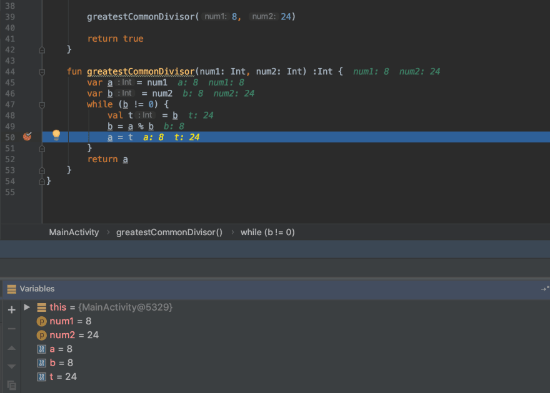This screenshot has height=393, width=550.
Task: Select the t = 24 variable row
Action: [x=57, y=377]
